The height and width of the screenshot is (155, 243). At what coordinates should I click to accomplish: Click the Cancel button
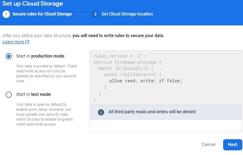coord(208,145)
